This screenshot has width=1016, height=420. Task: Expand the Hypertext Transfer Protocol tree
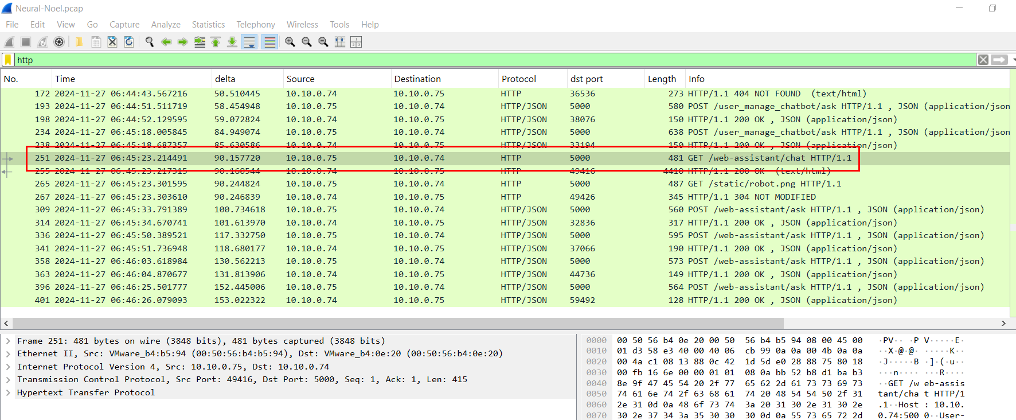click(8, 392)
